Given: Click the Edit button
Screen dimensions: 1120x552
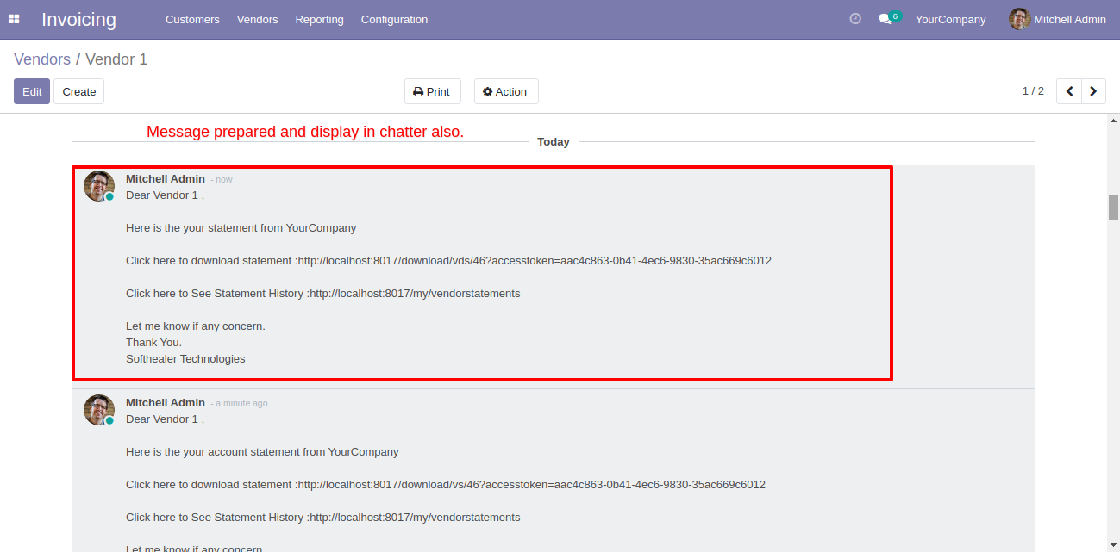Looking at the screenshot, I should [32, 91].
